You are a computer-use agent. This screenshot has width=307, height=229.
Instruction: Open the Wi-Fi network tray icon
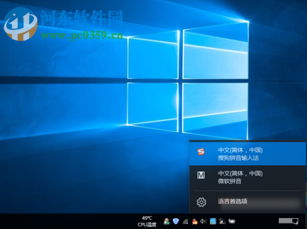[x=185, y=222]
